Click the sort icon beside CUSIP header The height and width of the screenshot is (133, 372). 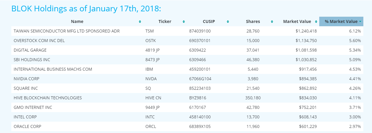(x=228, y=21)
